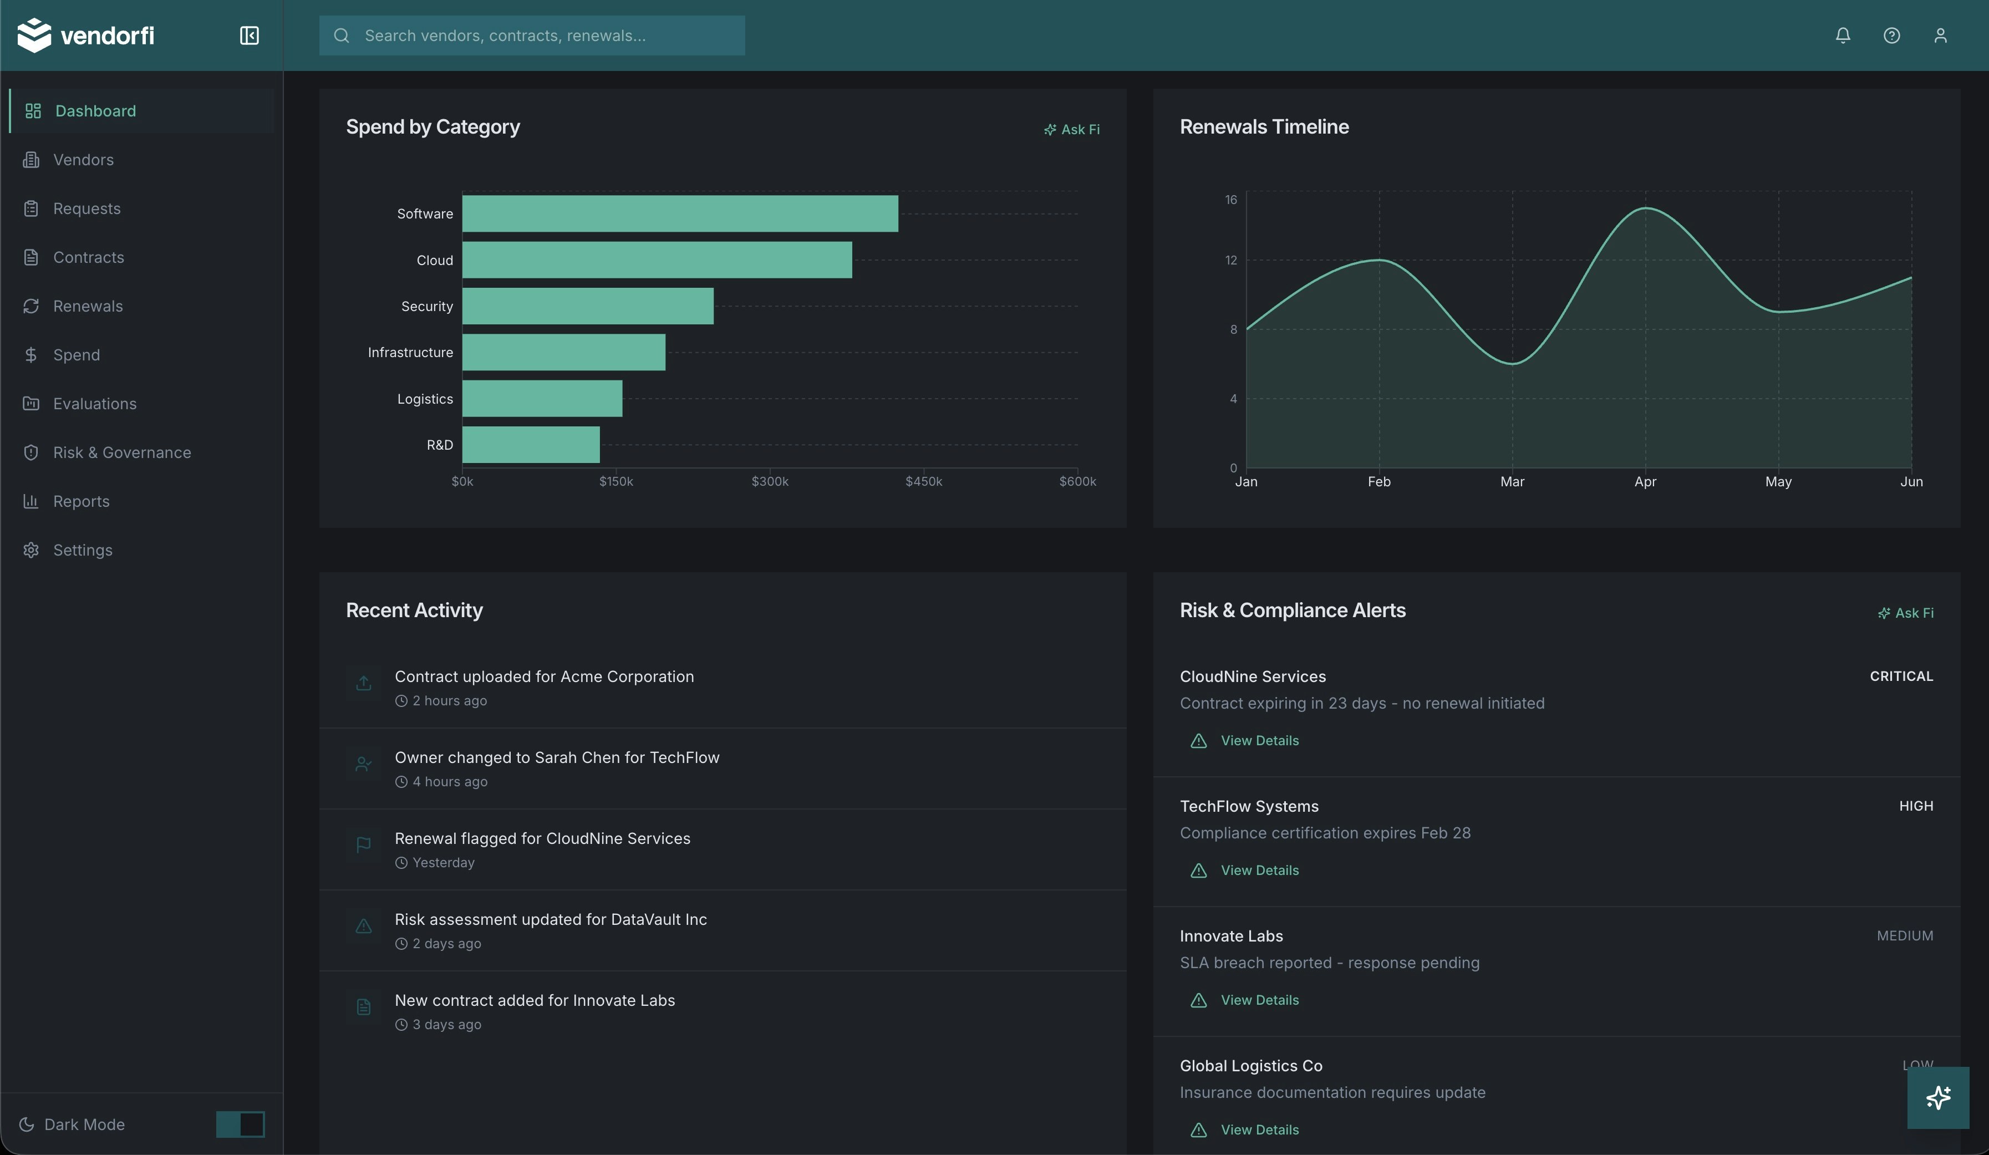Go to Risk & Governance page
Image resolution: width=1989 pixels, height=1155 pixels.
pyautogui.click(x=121, y=452)
